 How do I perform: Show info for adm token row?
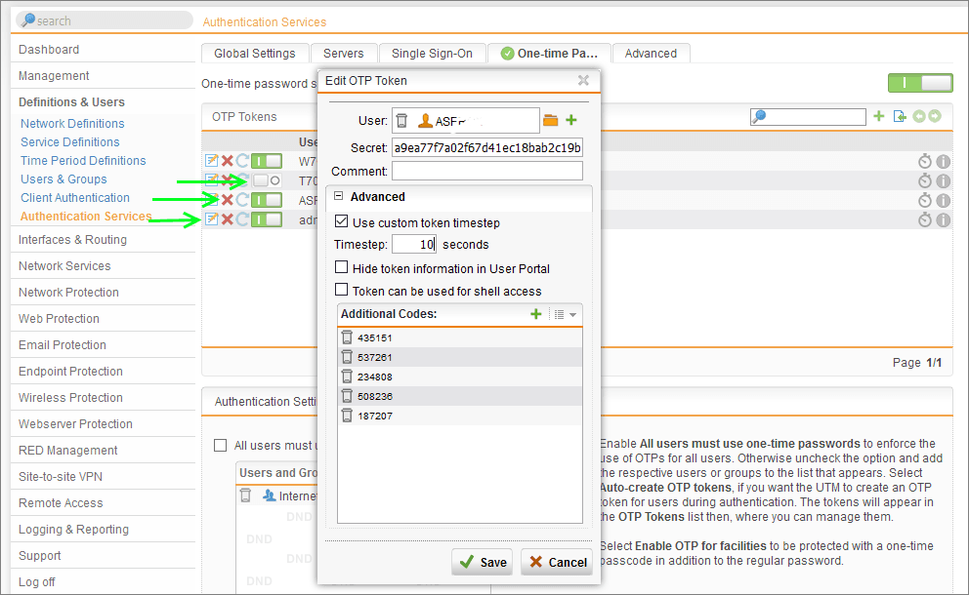coord(943,219)
